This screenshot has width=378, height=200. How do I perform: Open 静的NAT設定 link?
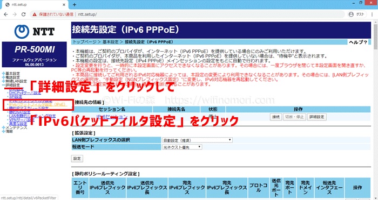point(20,112)
